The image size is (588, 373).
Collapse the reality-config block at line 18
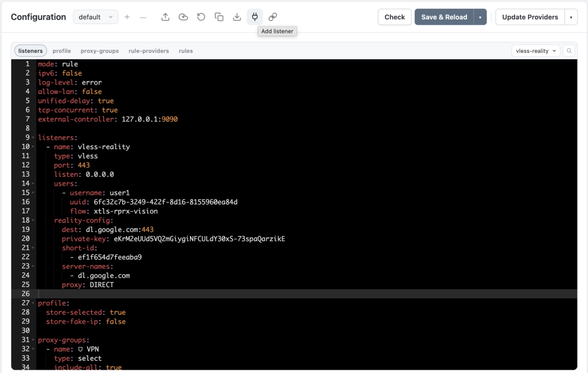tap(33, 220)
